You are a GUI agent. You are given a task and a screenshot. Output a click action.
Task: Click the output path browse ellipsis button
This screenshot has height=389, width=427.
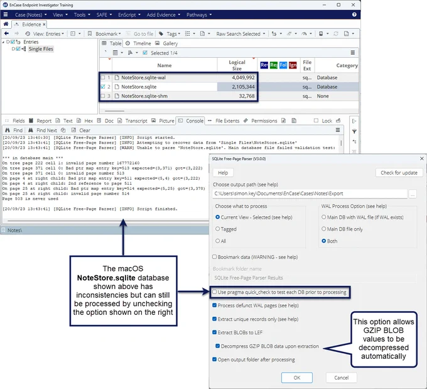(x=413, y=194)
